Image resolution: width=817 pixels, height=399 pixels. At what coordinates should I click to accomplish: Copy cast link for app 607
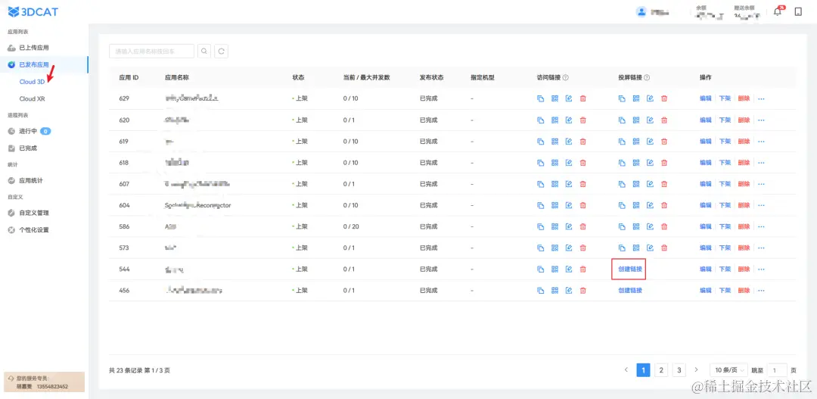pyautogui.click(x=622, y=184)
